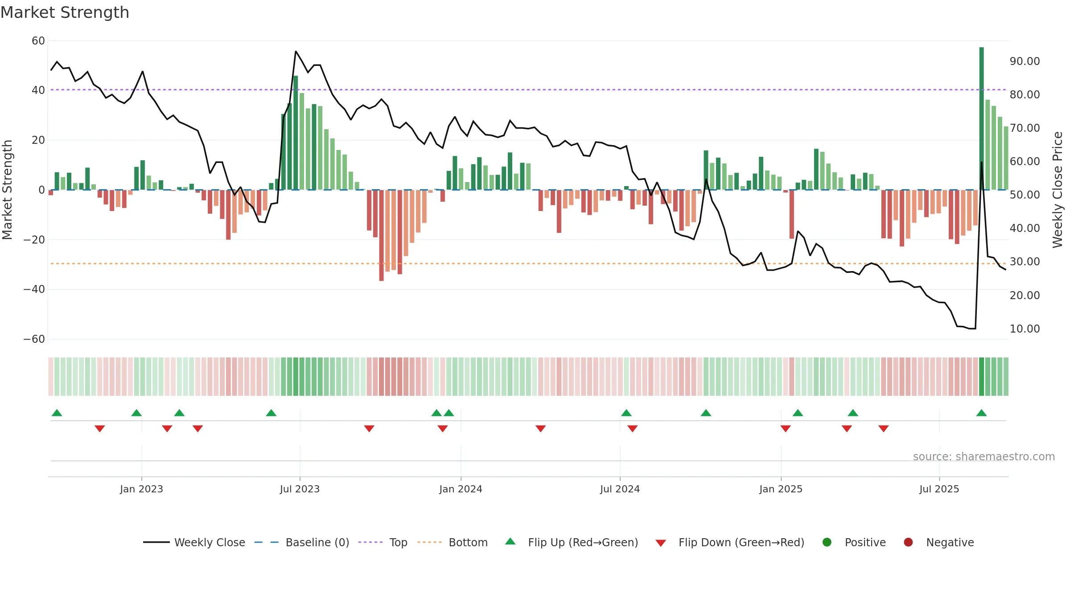The height and width of the screenshot is (601, 1070).
Task: Click the Jul 2025 x-axis label
Action: [939, 489]
